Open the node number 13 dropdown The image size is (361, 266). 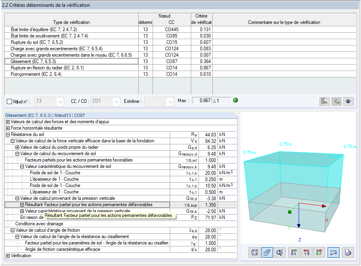(x=49, y=101)
